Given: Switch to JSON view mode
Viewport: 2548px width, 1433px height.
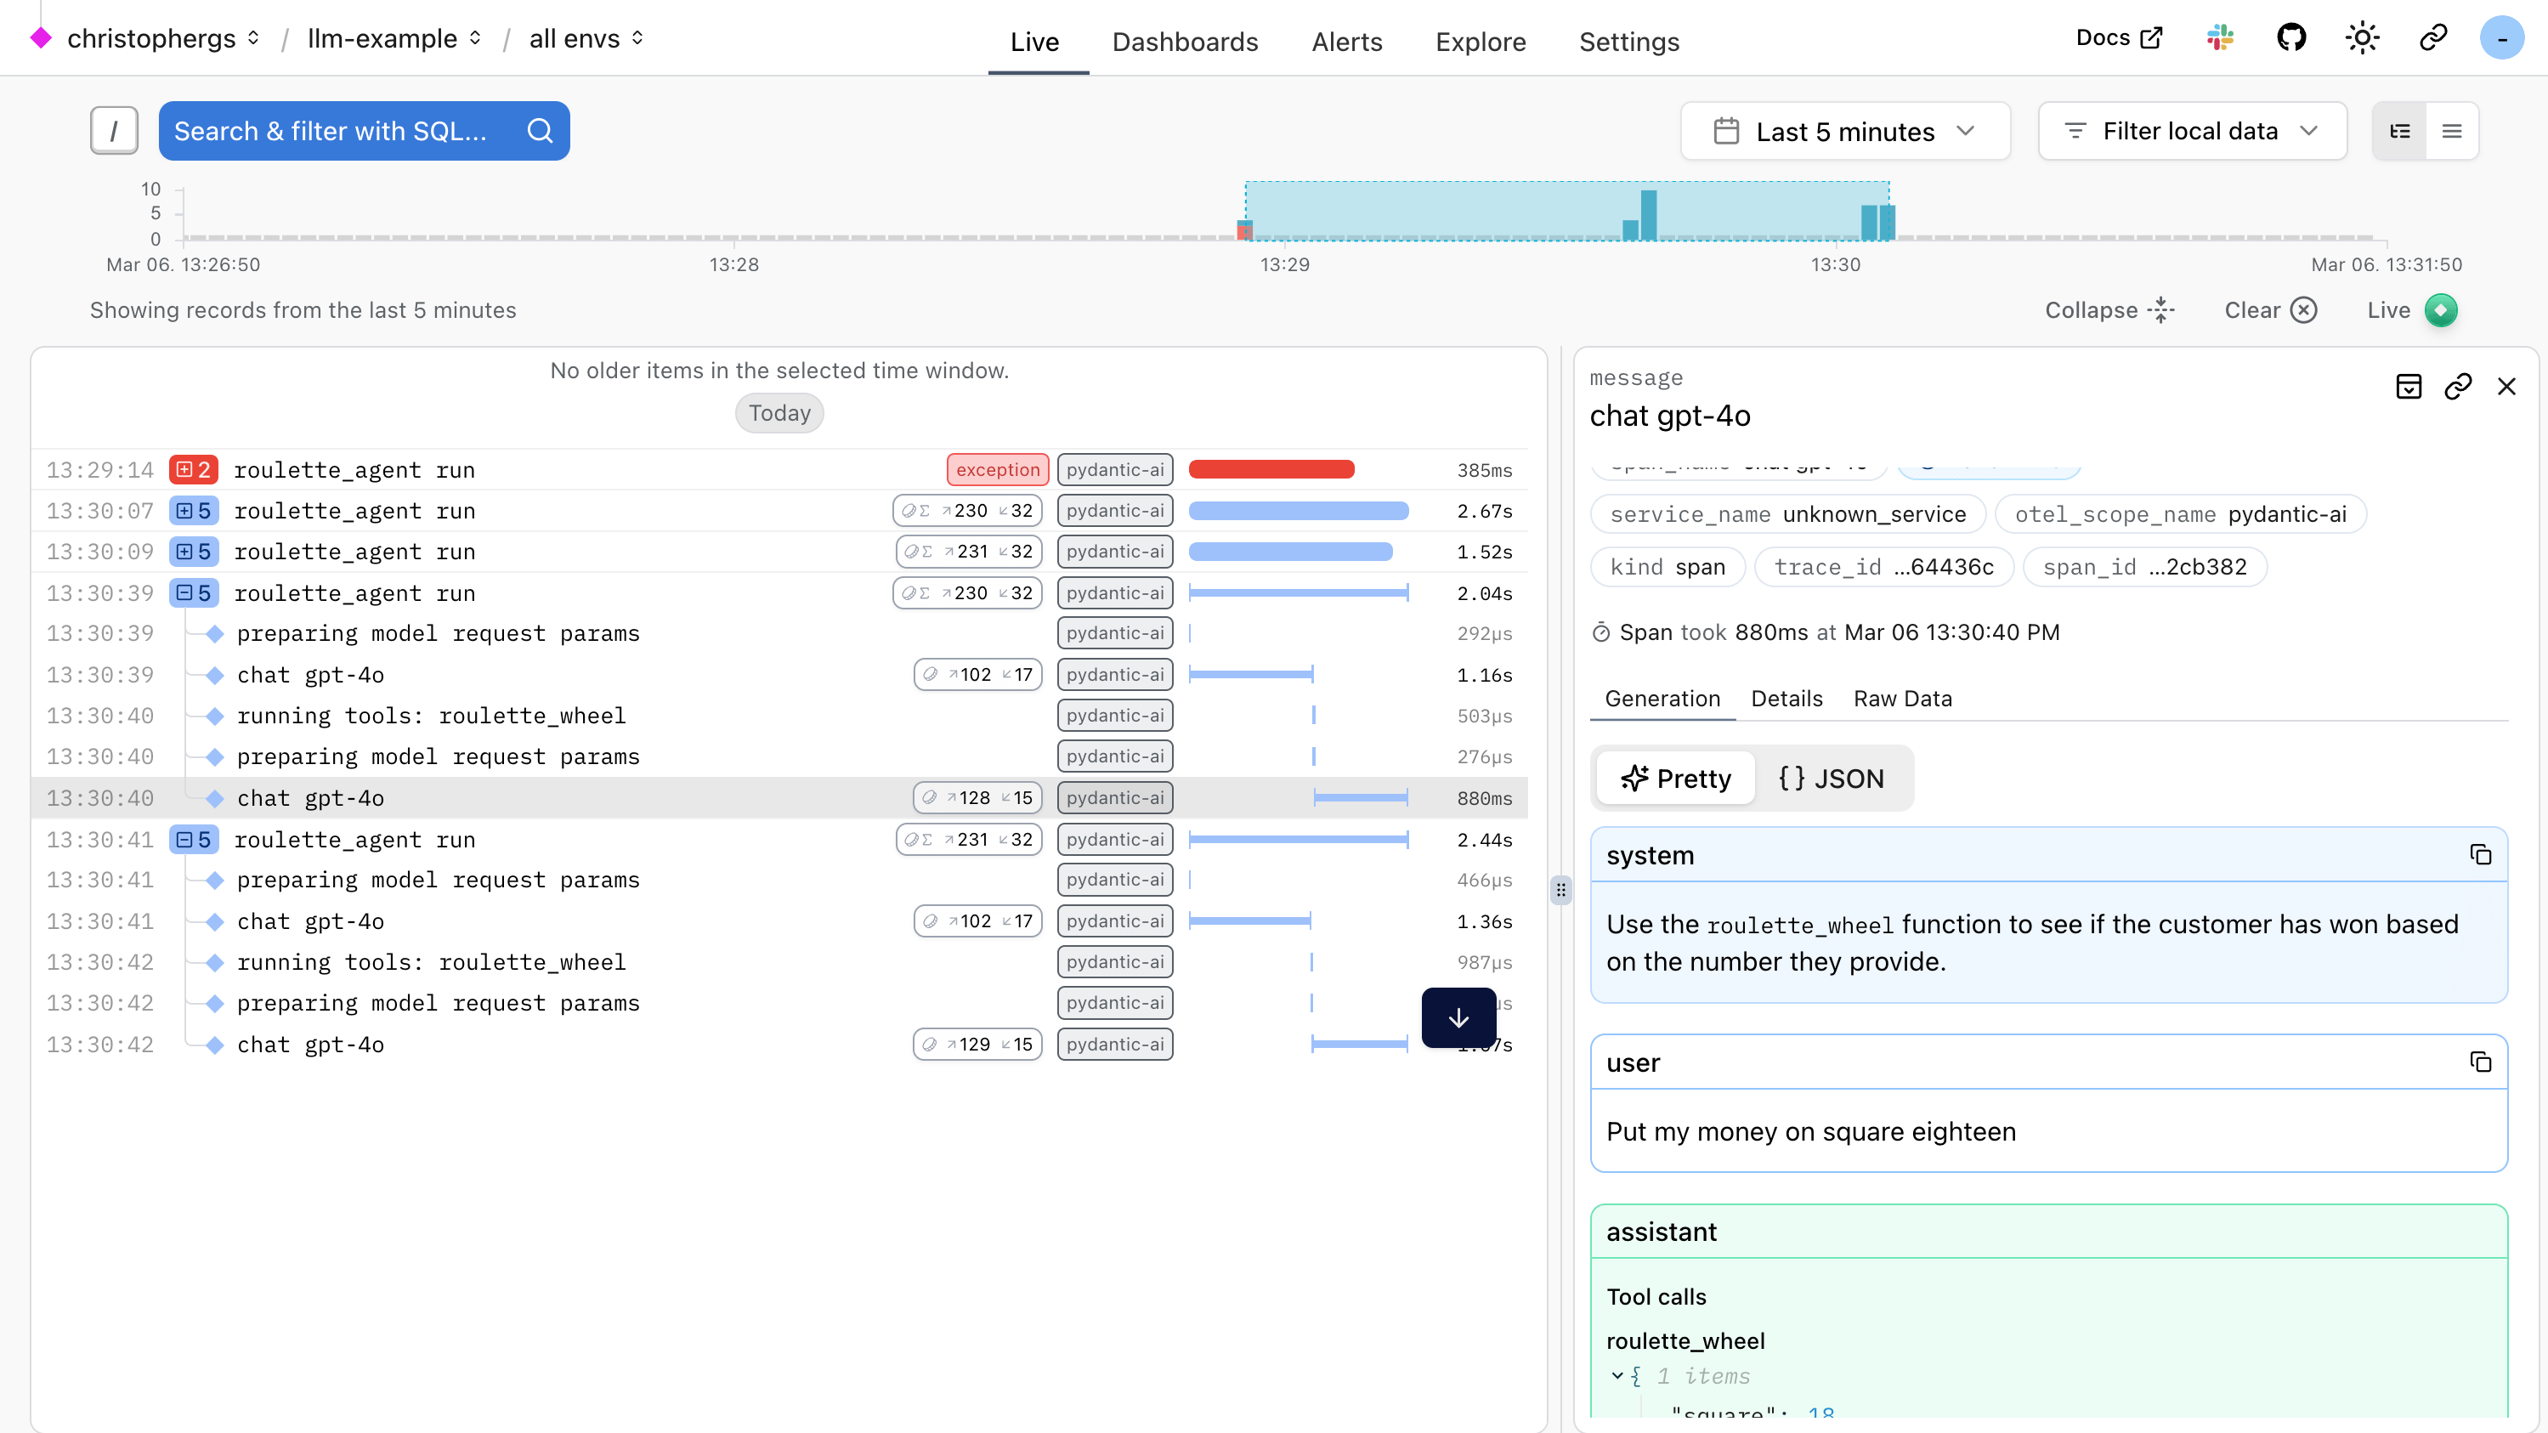Looking at the screenshot, I should [1831, 779].
